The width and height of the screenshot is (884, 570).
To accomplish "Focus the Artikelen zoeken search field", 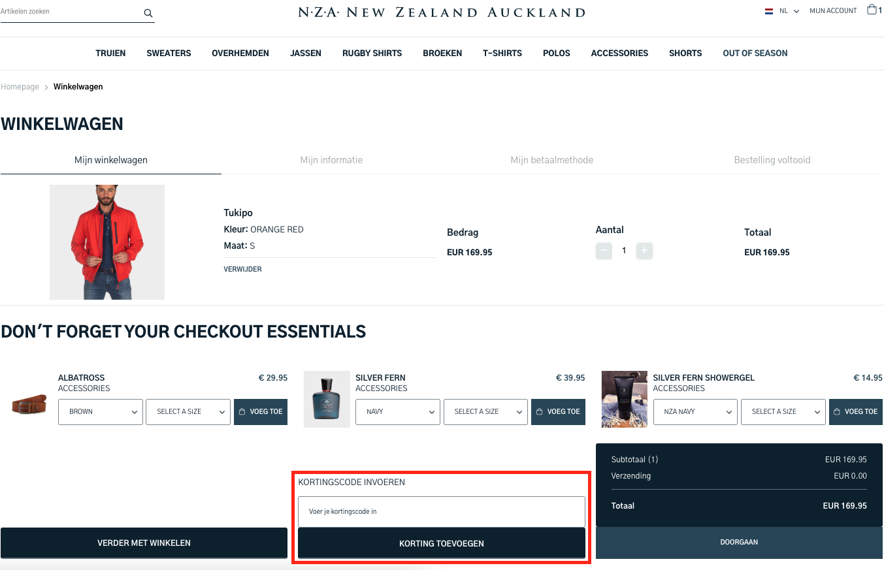I will pos(71,12).
